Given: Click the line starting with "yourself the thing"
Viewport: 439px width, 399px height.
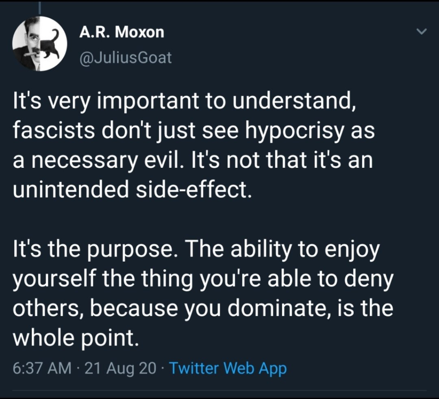Looking at the screenshot, I should coord(203,279).
